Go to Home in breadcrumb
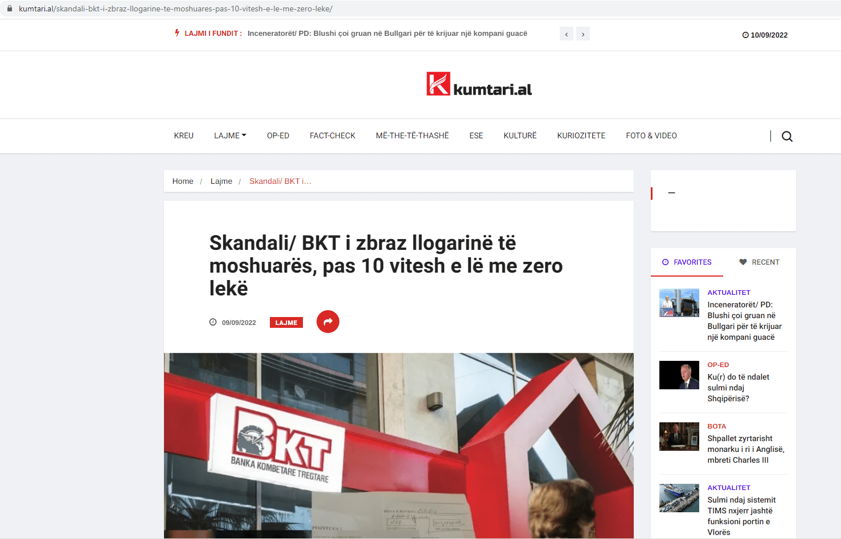Viewport: 841px width, 539px height. coord(183,181)
